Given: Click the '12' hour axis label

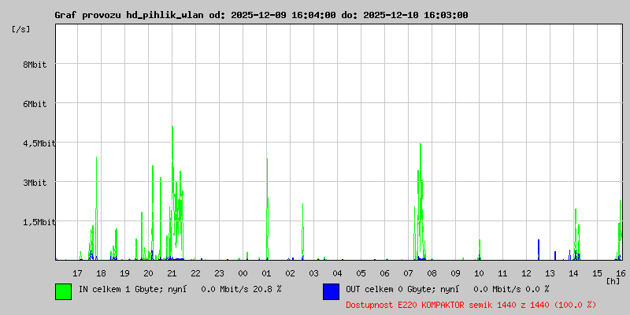Looking at the screenshot, I should (526, 273).
